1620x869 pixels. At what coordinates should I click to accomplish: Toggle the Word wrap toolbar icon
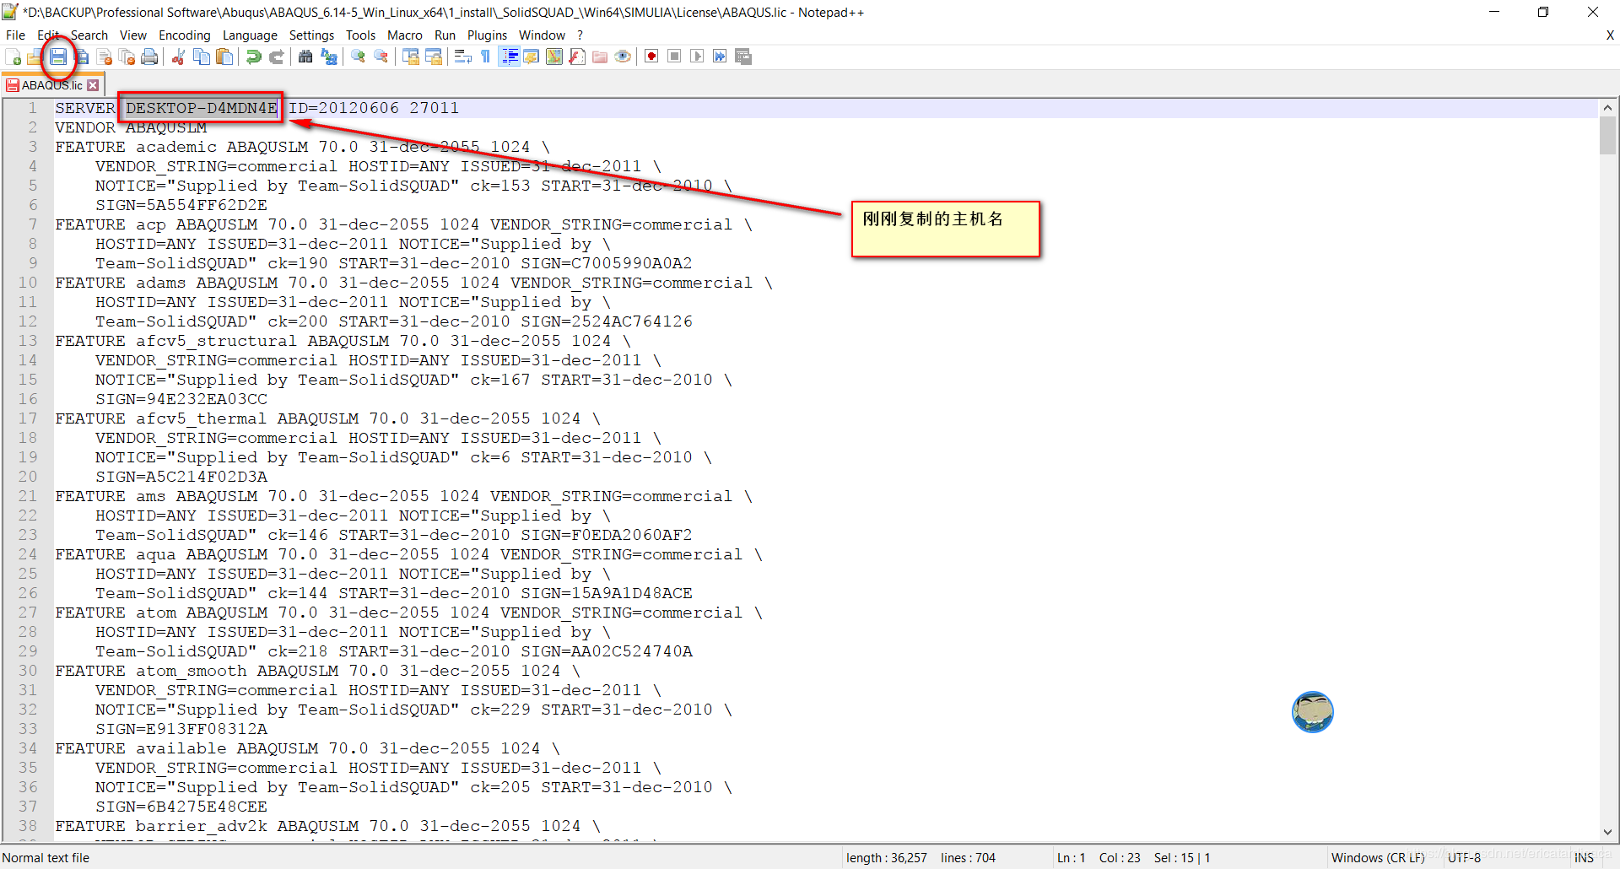(x=462, y=57)
